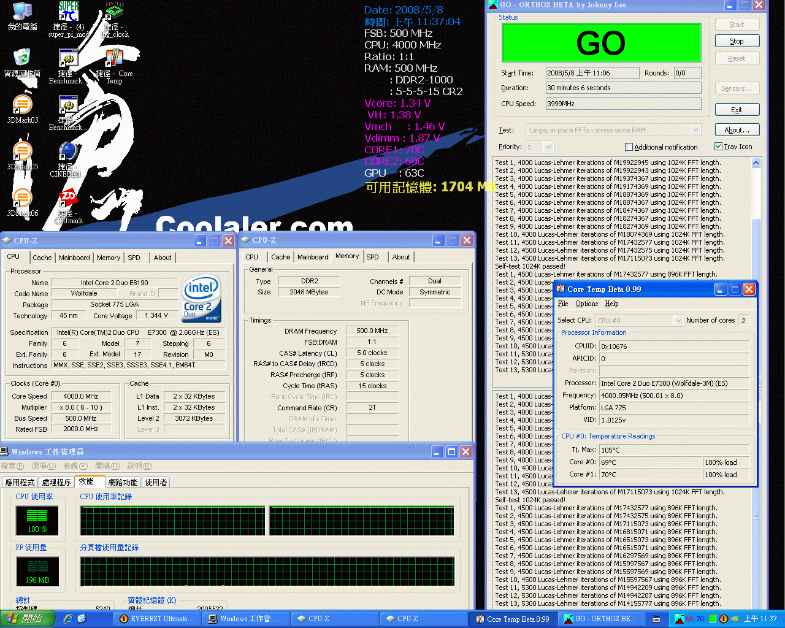Select the Core Speed value 4000.0 MHz

[80, 396]
